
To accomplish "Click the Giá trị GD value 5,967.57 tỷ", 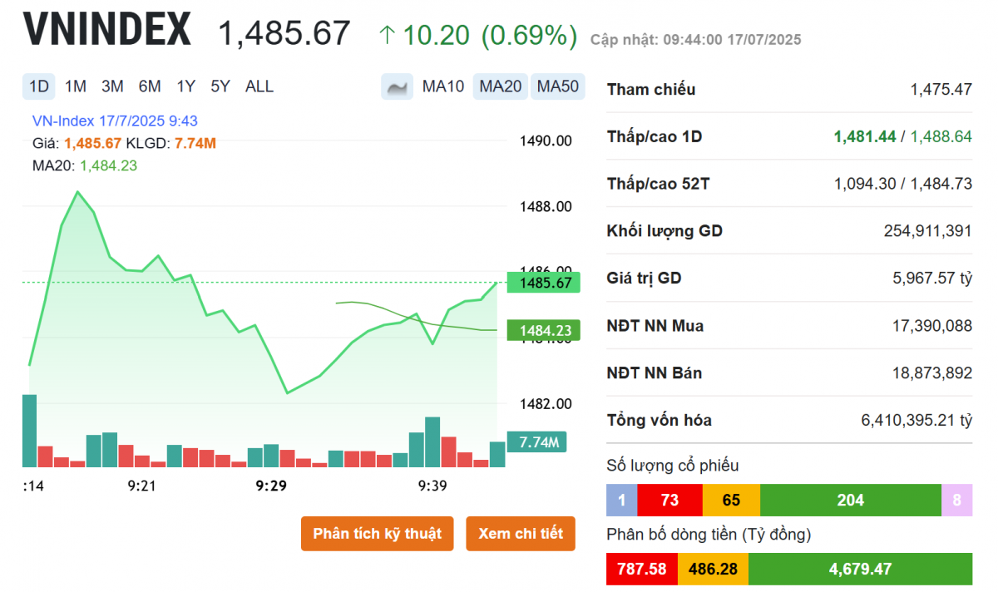I will [x=932, y=279].
